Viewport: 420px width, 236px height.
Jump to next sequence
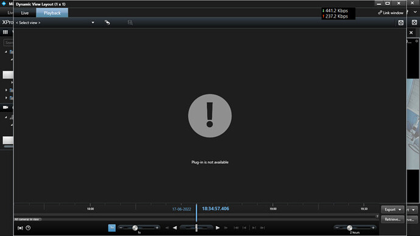click(254, 227)
